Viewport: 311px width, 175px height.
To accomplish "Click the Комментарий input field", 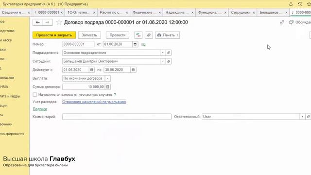I will (117, 117).
